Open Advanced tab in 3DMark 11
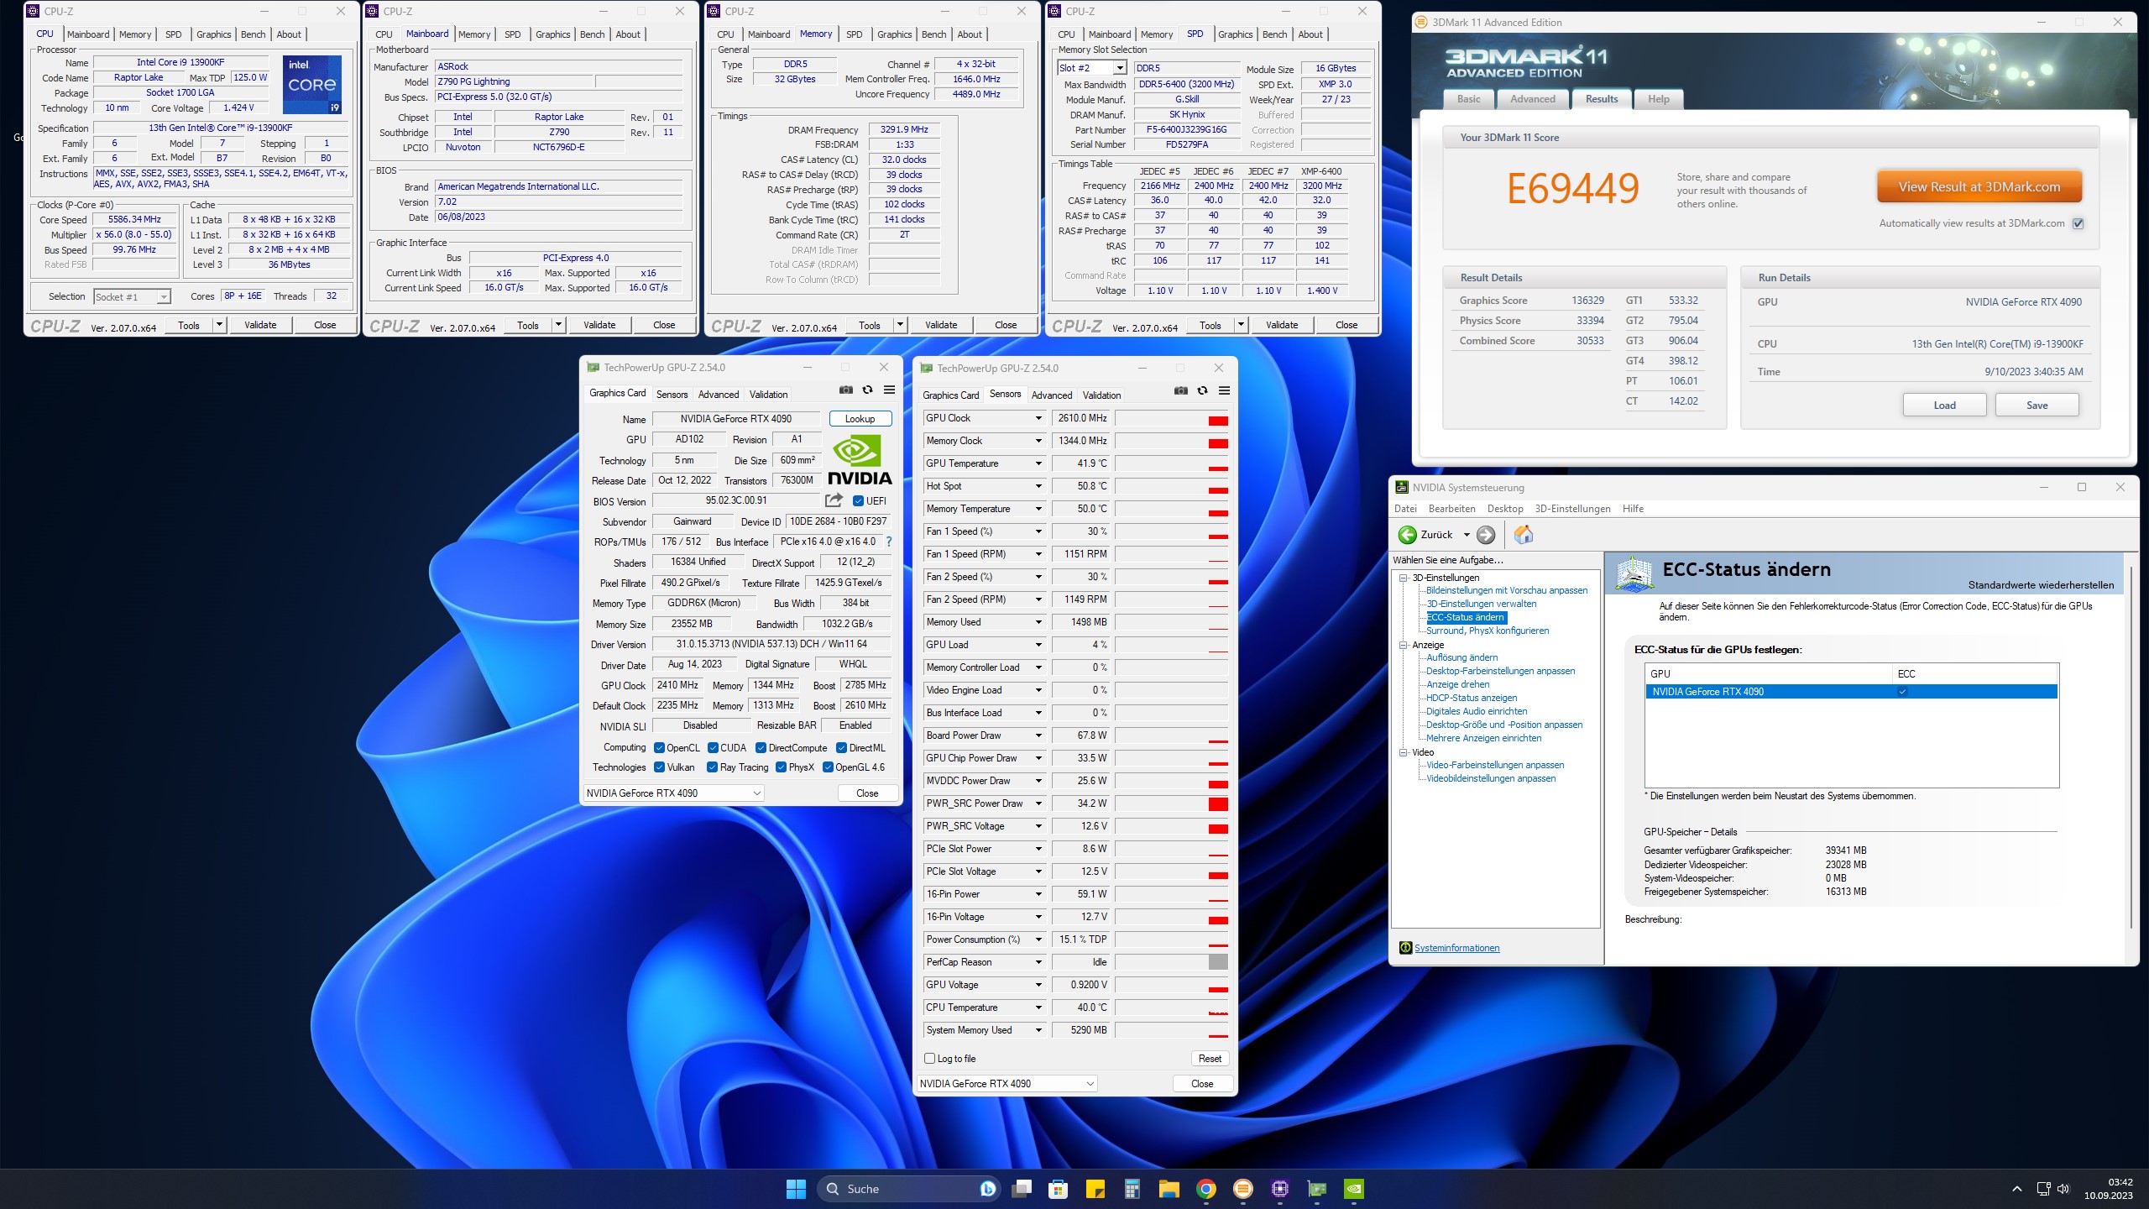 [x=1533, y=99]
